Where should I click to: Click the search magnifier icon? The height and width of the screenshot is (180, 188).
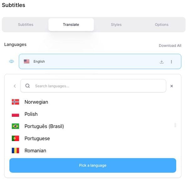pyautogui.click(x=28, y=86)
